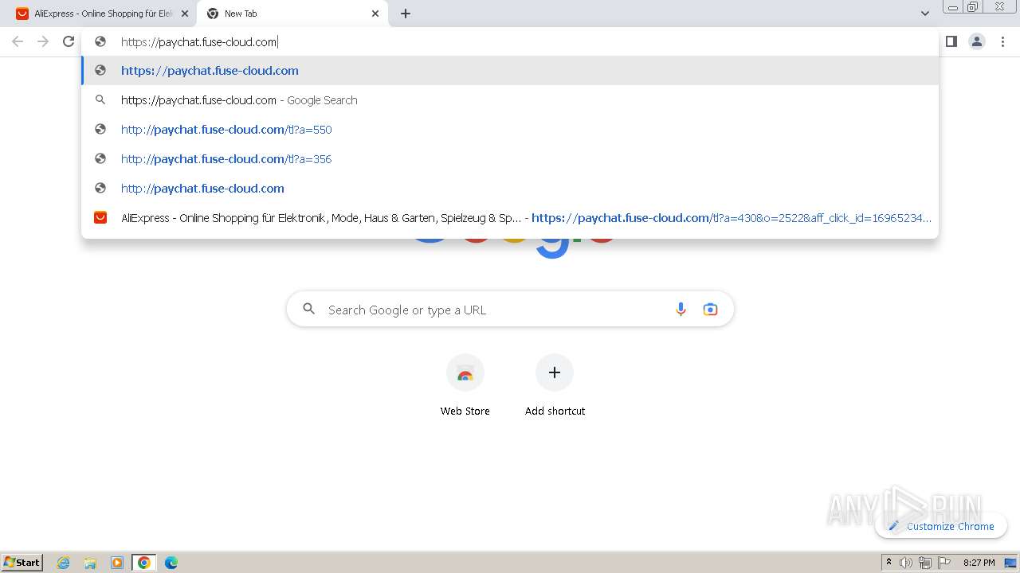Open the Web Store shortcut
This screenshot has width=1020, height=573.
[x=465, y=385]
